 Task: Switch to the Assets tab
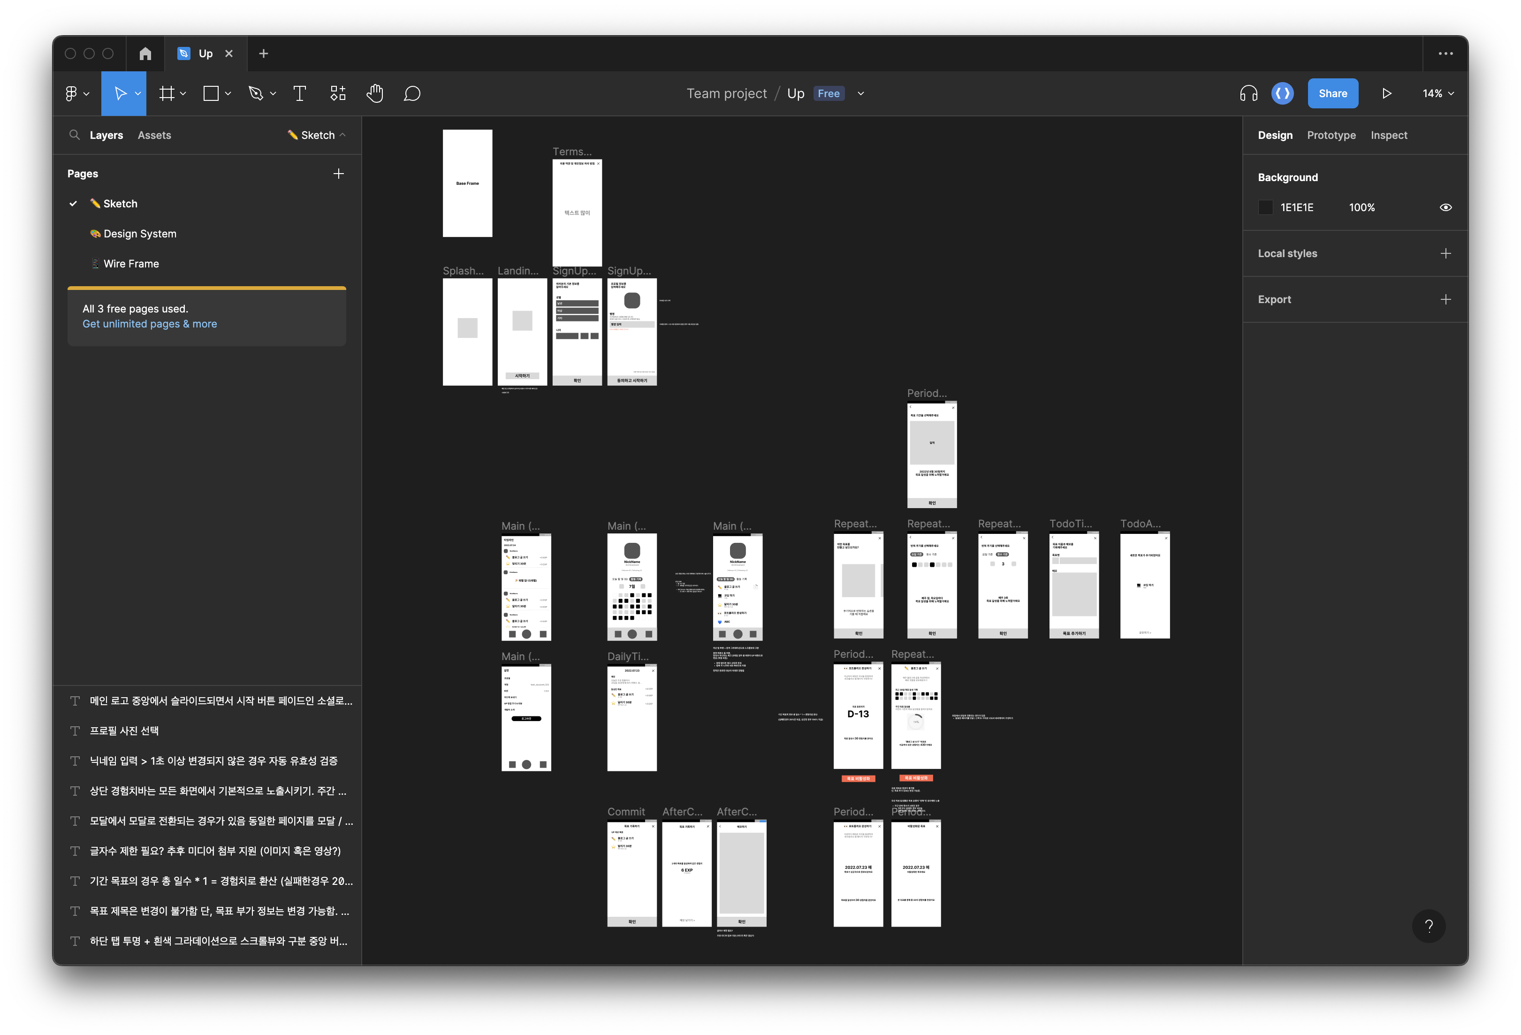coord(154,135)
